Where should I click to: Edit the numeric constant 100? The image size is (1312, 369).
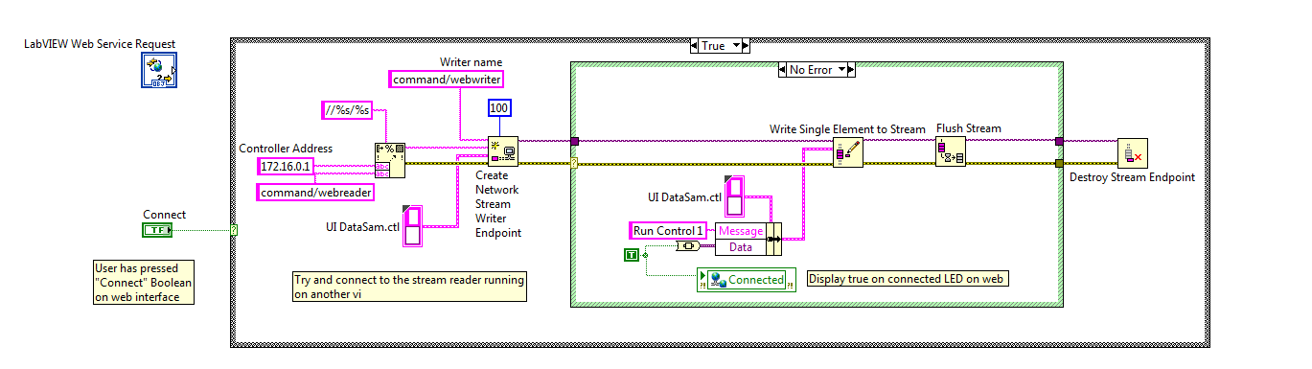[x=499, y=108]
